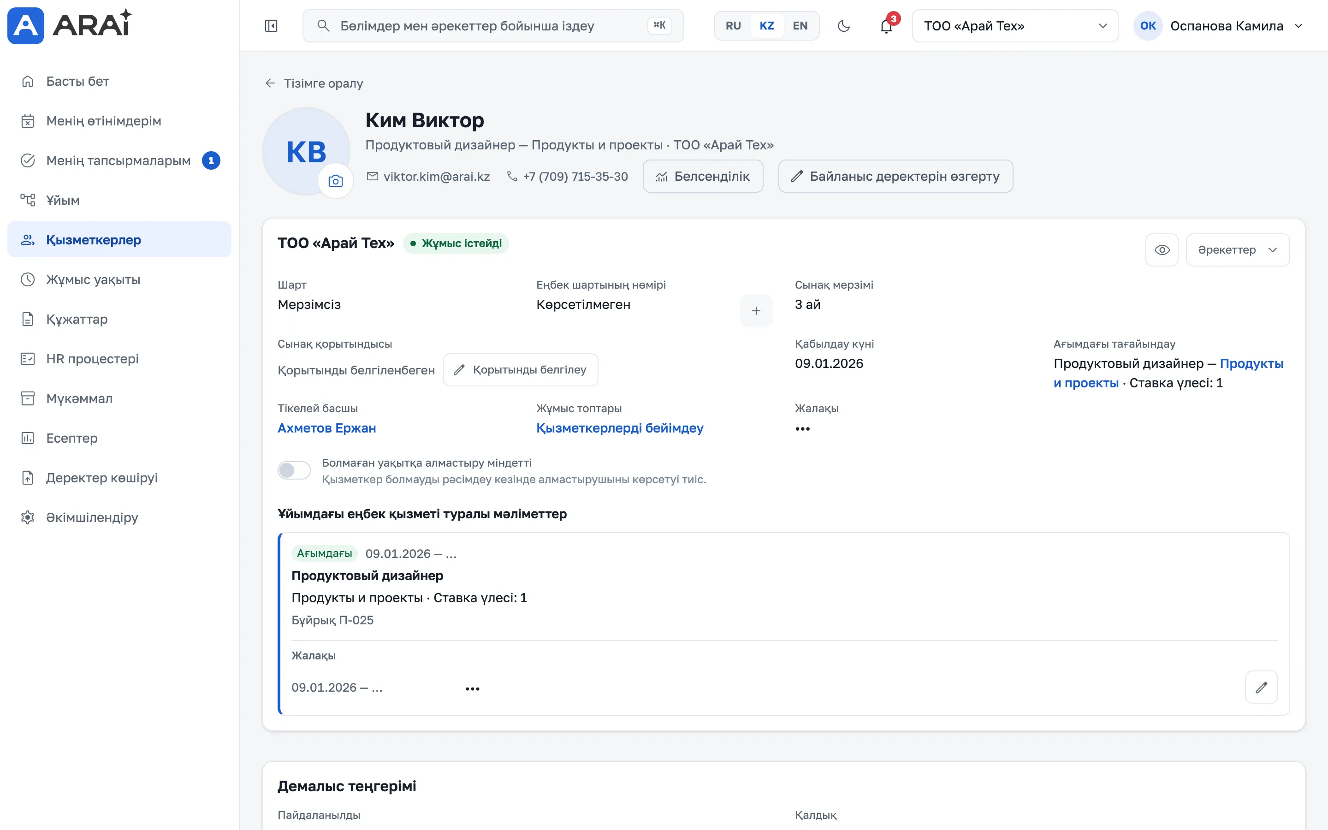Collapse the sidebar panel icon
The image size is (1328, 830).
pos(271,26)
